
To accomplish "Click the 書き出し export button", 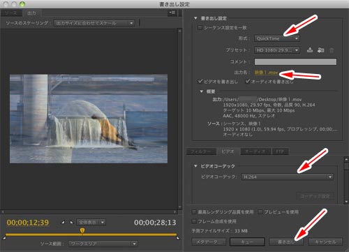I will point(286,242).
